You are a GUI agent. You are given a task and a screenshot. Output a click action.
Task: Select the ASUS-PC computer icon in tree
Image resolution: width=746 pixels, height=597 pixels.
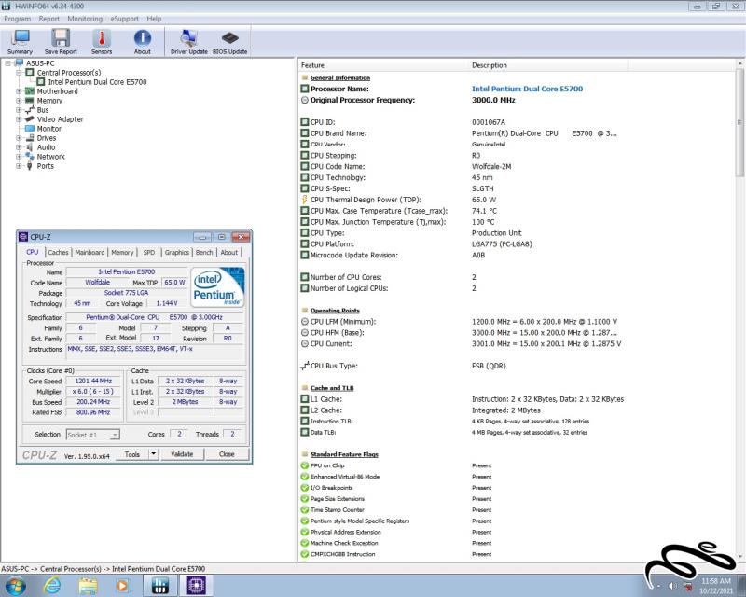coord(19,62)
